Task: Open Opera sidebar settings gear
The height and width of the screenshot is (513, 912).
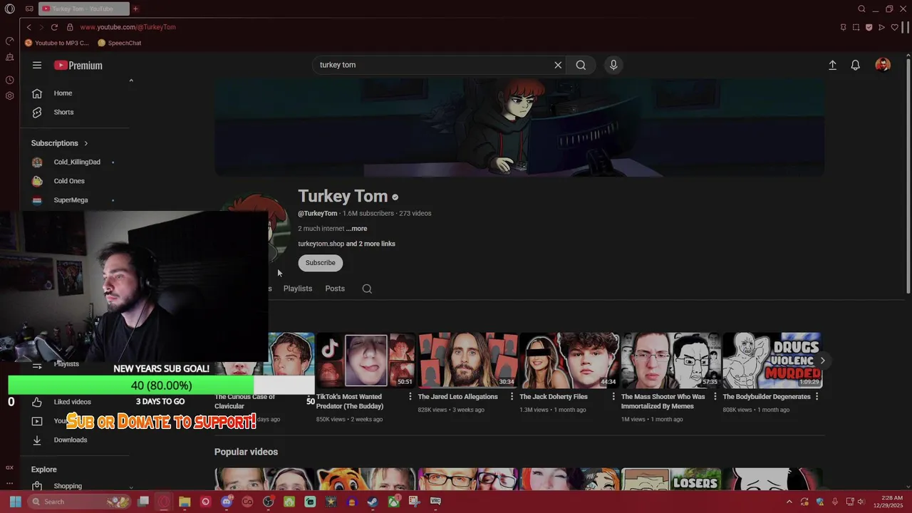Action: 9,95
